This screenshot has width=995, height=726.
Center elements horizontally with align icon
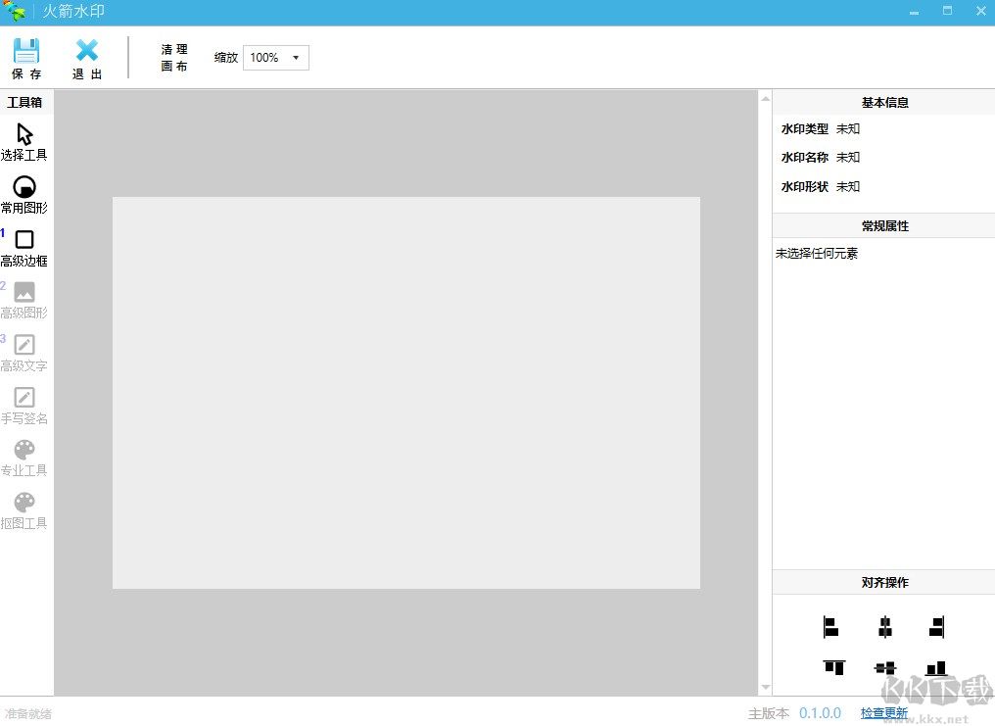tap(885, 627)
